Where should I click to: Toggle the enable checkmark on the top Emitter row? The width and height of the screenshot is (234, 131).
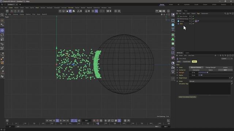point(193,16)
